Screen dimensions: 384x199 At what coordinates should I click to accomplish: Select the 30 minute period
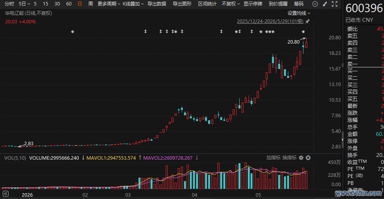point(57,4)
